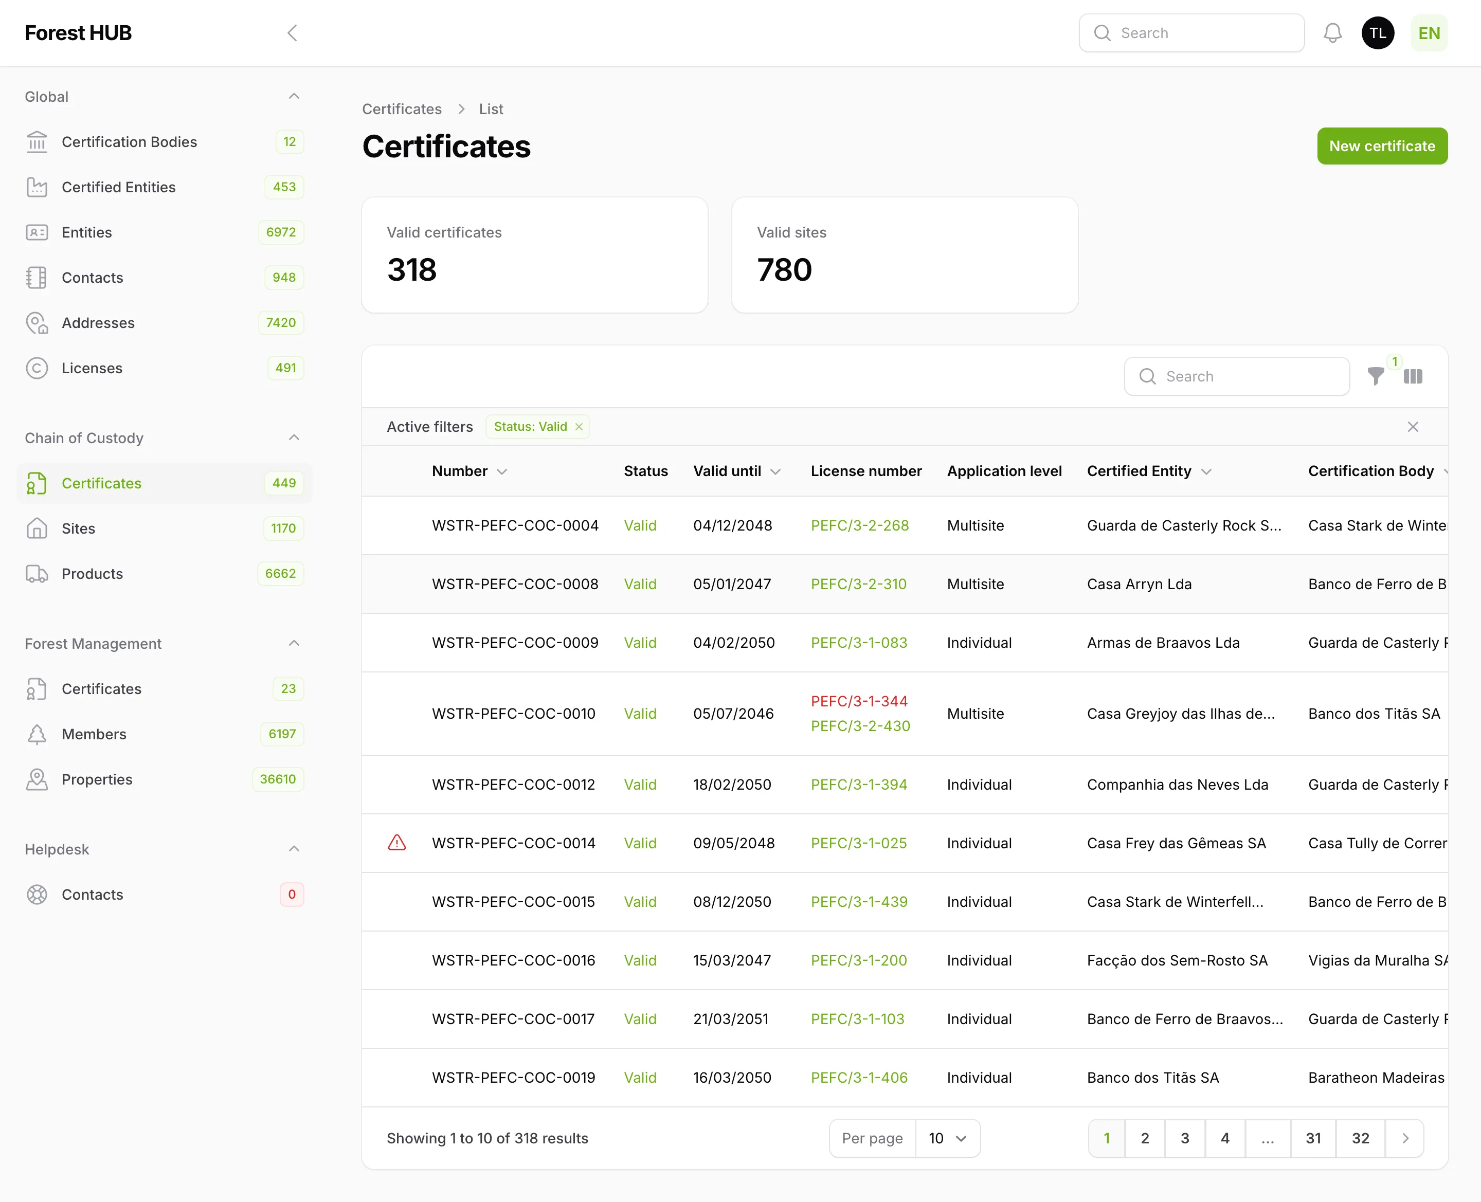
Task: Click the Certification Bodies bank icon
Action: click(37, 142)
